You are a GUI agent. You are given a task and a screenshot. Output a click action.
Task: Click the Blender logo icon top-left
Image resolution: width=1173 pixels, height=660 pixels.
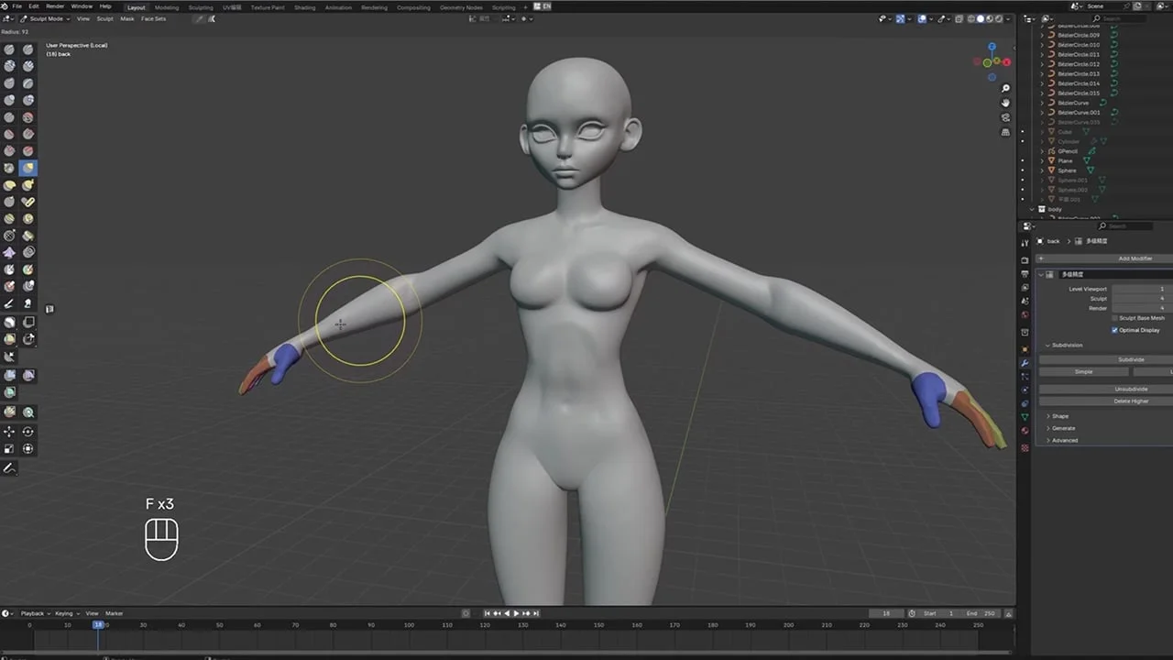(x=6, y=6)
